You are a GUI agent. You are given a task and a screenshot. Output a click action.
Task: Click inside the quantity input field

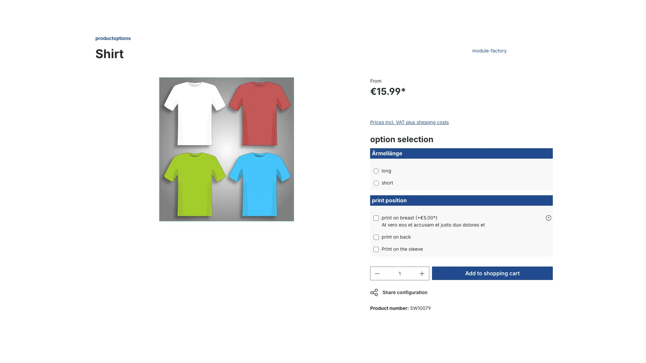click(400, 273)
